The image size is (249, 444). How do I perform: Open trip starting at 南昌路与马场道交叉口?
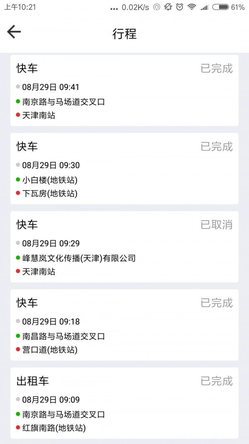click(x=124, y=325)
